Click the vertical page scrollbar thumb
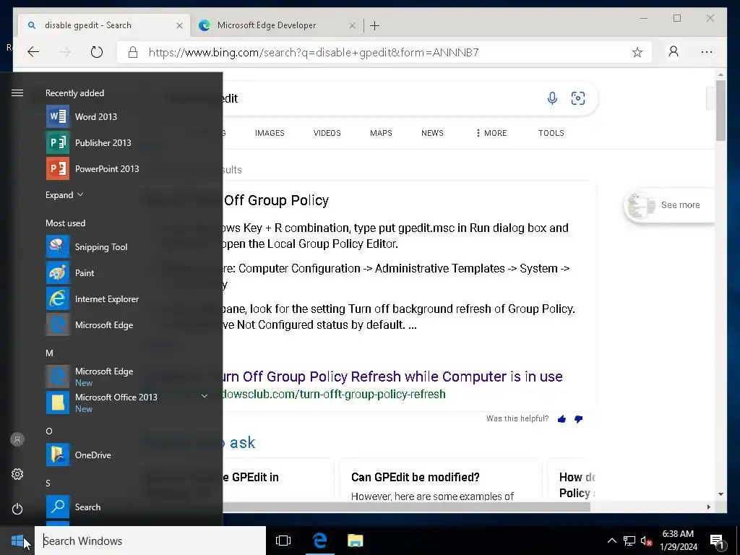Image resolution: width=740 pixels, height=555 pixels. coord(720,111)
